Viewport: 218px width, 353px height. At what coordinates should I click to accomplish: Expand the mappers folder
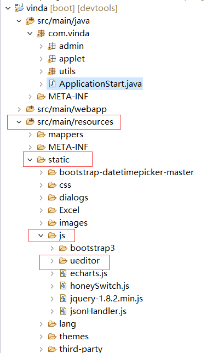(30, 135)
